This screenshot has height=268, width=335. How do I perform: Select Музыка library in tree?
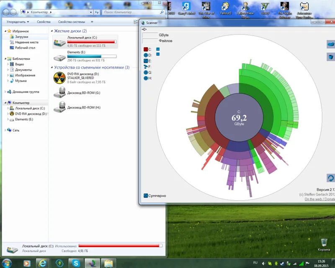click(x=21, y=81)
